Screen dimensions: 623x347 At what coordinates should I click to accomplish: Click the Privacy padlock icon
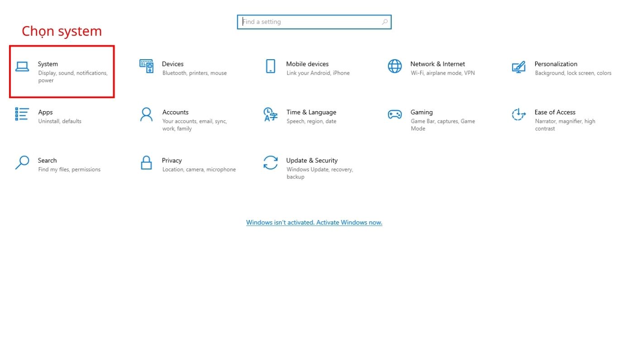[146, 163]
